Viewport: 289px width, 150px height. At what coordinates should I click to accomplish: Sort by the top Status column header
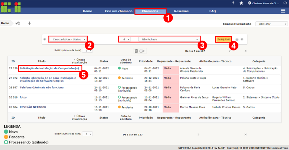104,61
